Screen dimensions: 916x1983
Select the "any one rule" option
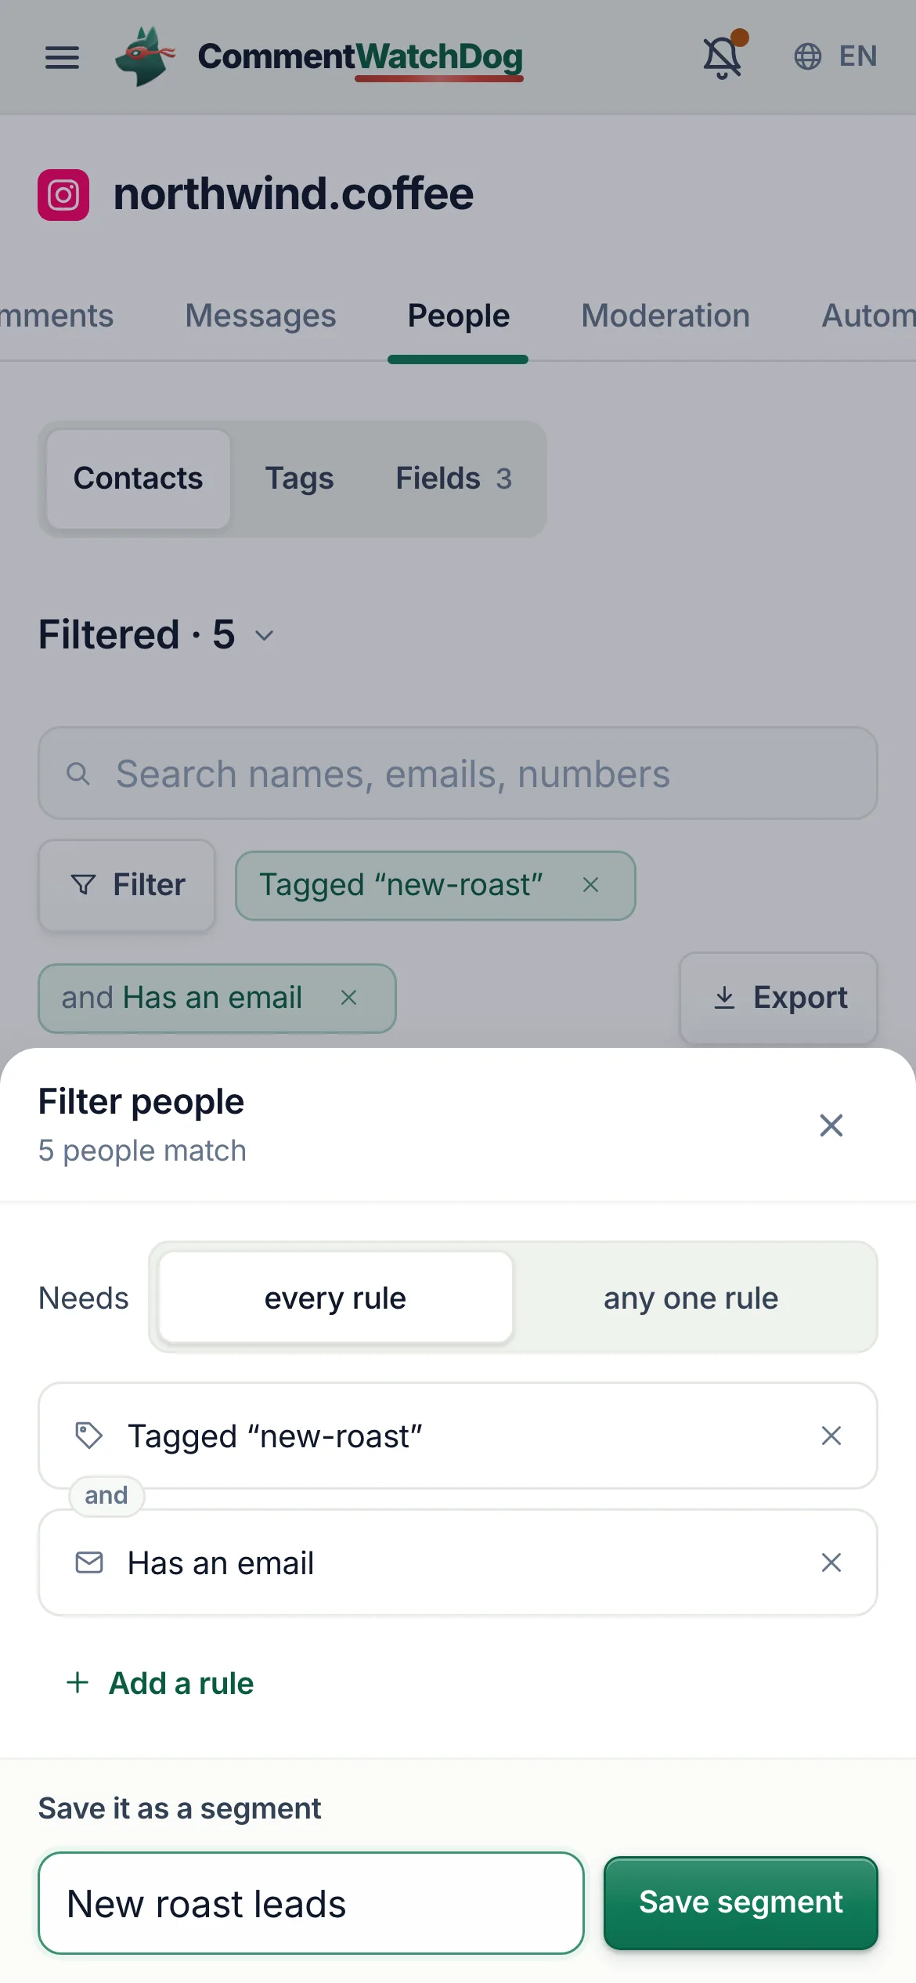click(x=691, y=1299)
